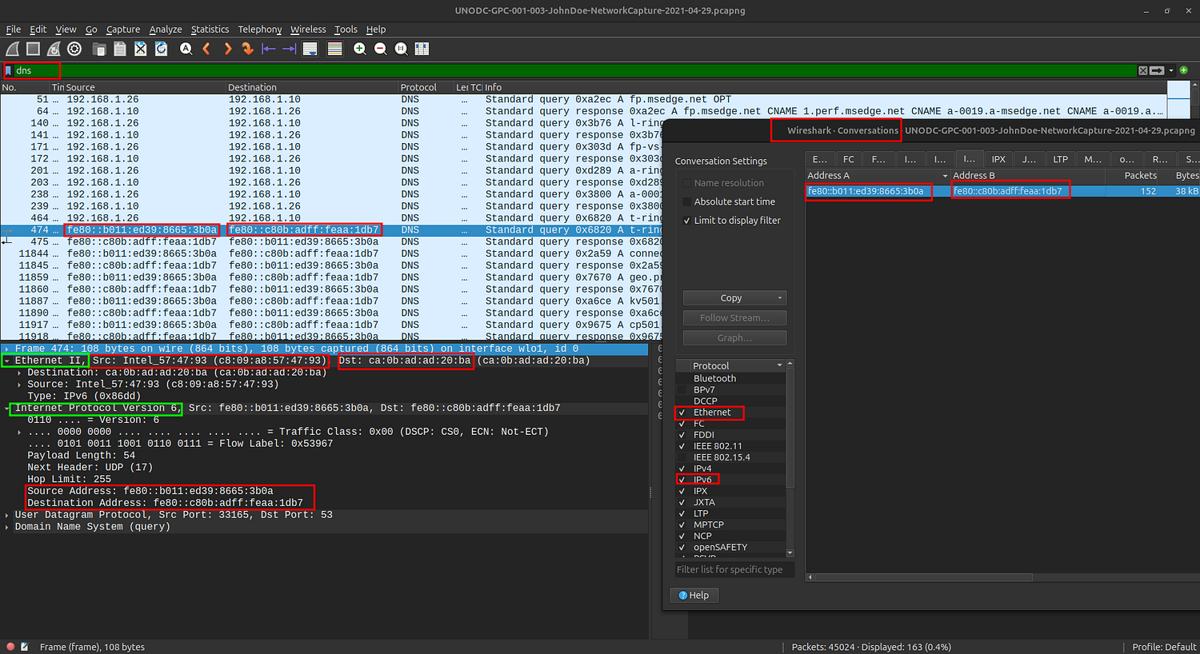Go back to previous packet
This screenshot has height=654, width=1200.
click(x=206, y=50)
